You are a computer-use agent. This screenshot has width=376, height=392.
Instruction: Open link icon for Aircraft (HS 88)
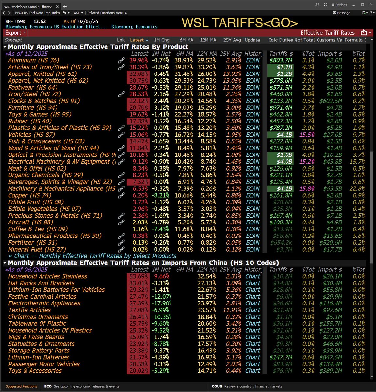coord(121,222)
